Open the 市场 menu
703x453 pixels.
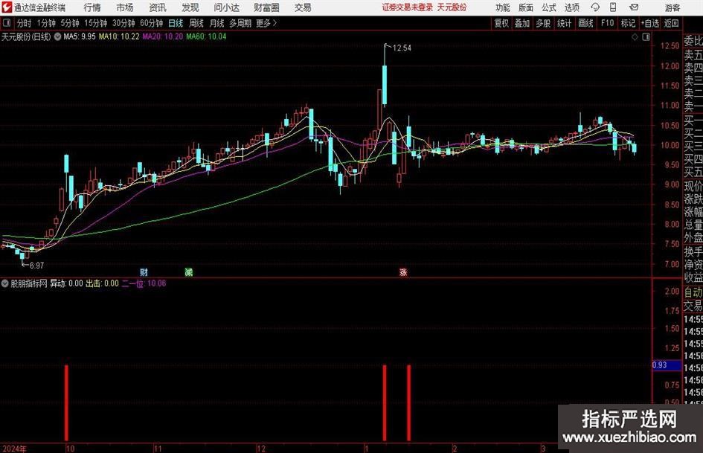coord(125,7)
